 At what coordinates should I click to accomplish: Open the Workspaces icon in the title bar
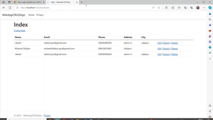point(4,2)
